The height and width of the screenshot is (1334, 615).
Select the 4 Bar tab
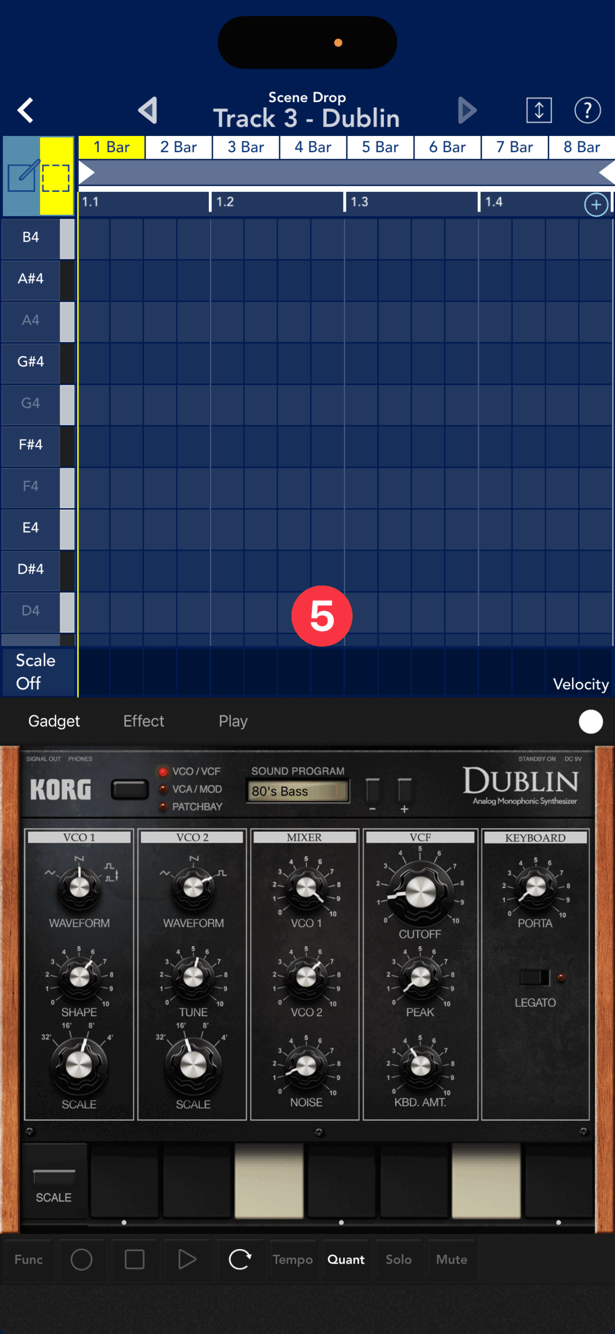coord(313,147)
